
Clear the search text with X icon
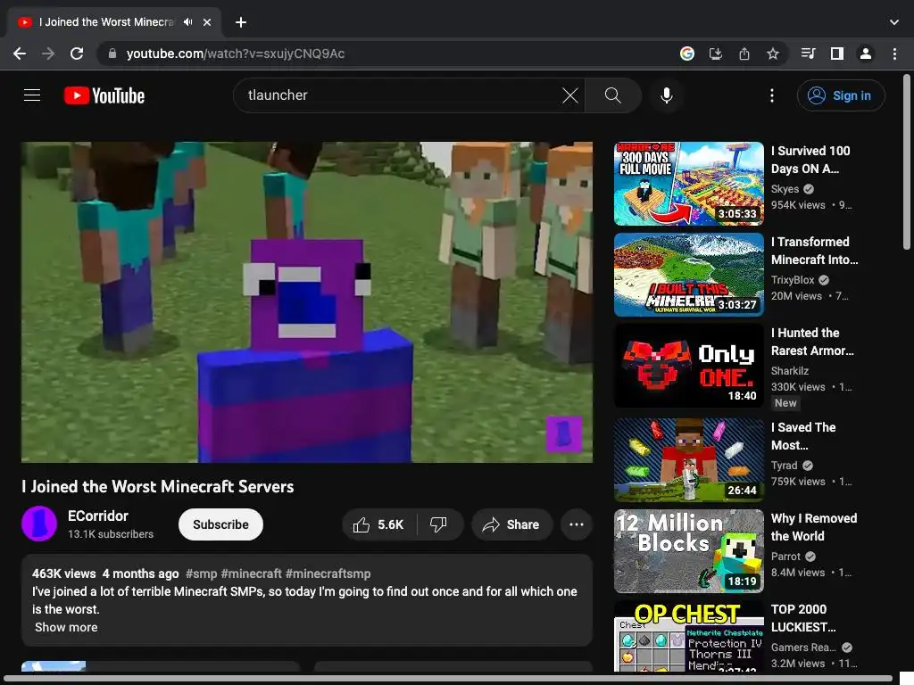(570, 95)
